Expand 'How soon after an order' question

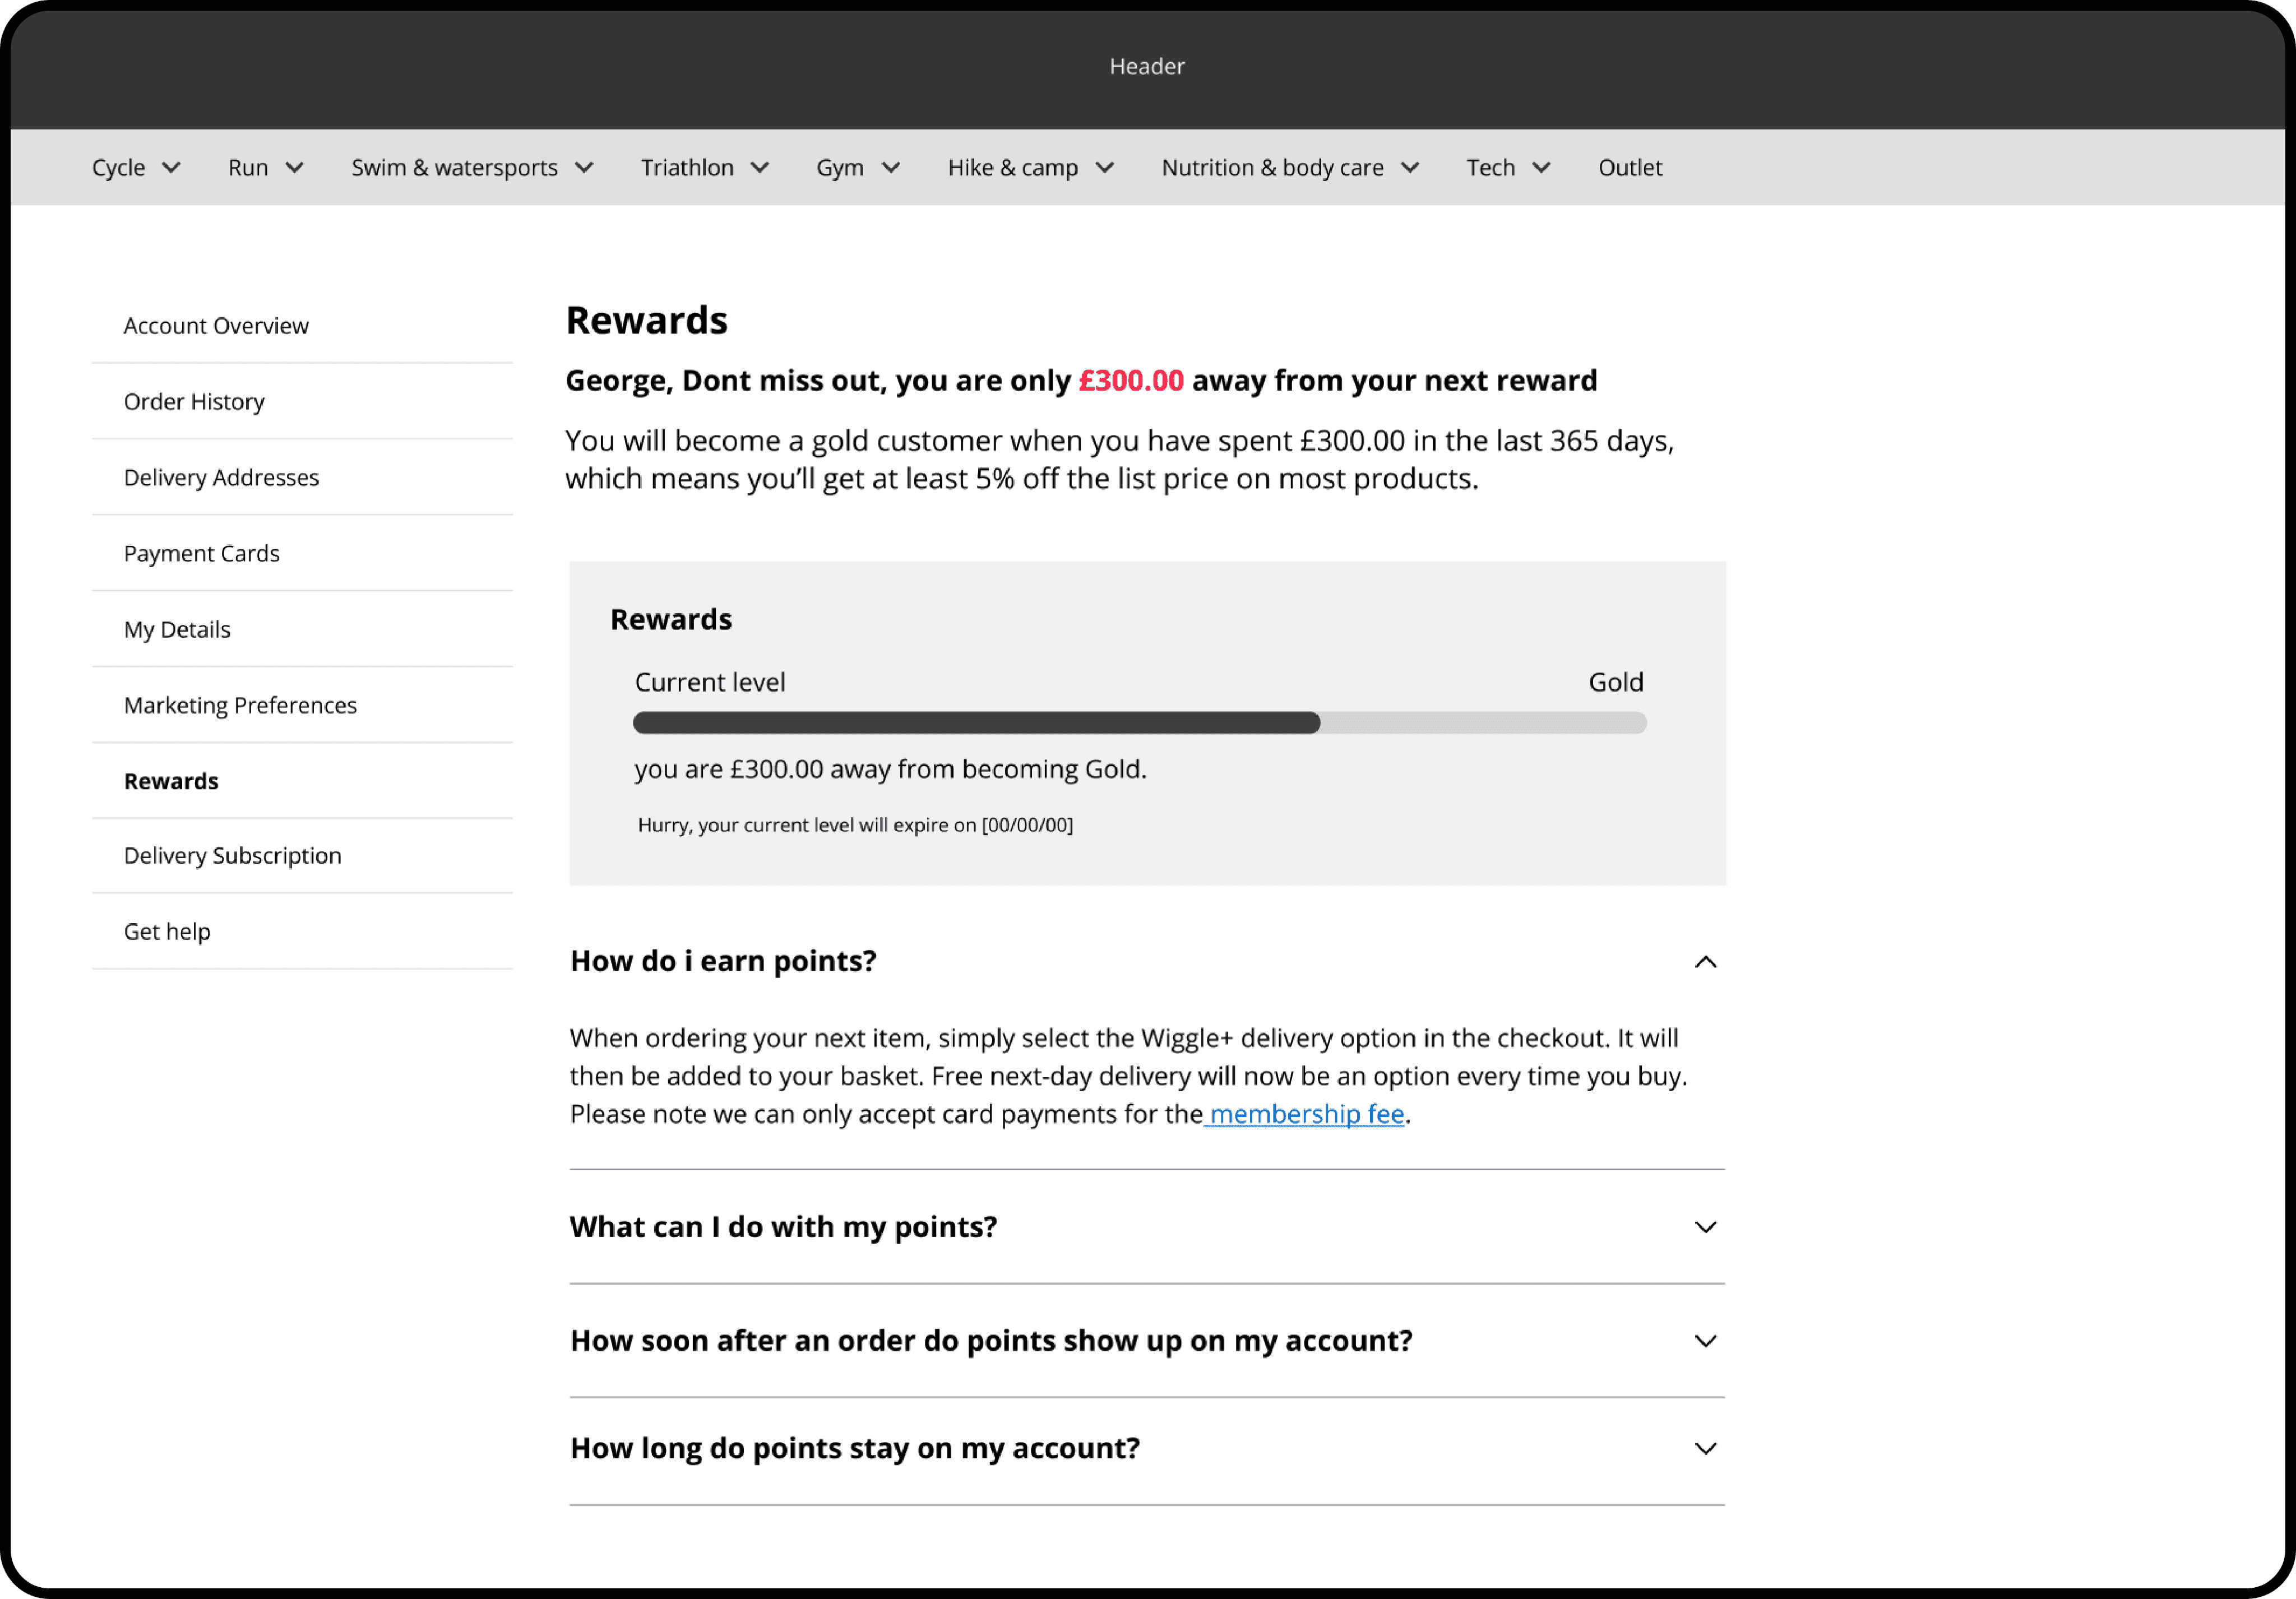click(x=1705, y=1341)
